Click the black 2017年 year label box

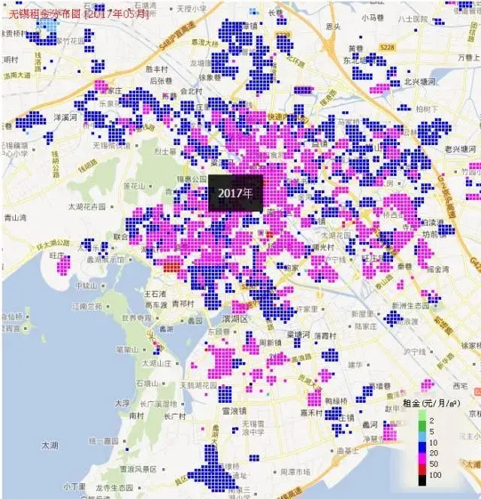[235, 193]
